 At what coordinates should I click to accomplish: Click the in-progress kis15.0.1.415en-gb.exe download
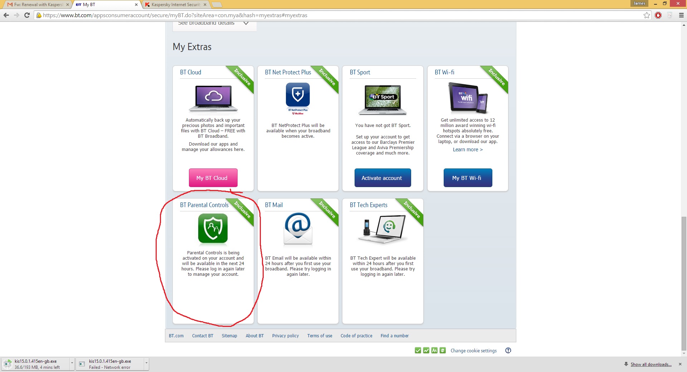tap(35, 364)
